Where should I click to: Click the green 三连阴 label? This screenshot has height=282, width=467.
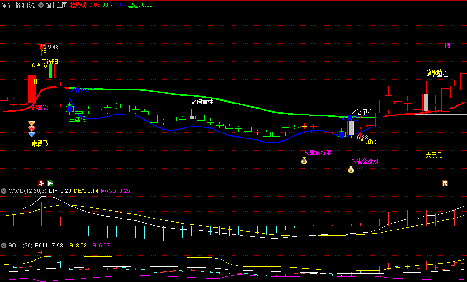[x=77, y=120]
